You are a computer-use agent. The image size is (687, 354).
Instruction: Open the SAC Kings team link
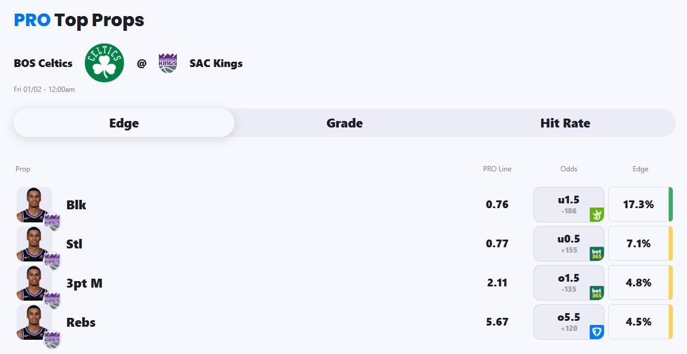(x=216, y=63)
